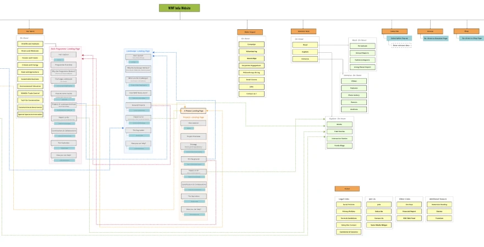Select the Explore hover item

coord(305,52)
